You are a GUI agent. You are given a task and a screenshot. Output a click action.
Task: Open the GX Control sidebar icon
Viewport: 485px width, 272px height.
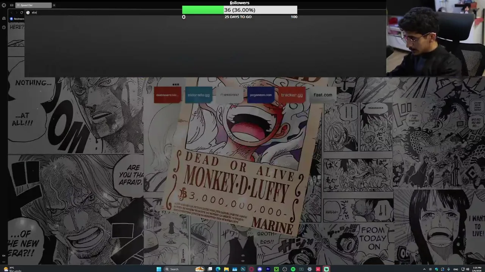click(x=4, y=19)
